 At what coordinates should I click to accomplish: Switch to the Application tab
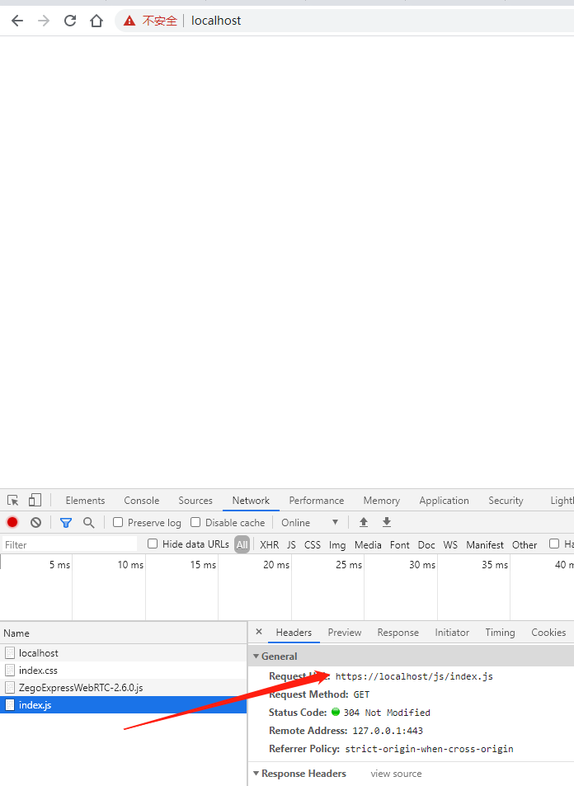[x=445, y=501]
